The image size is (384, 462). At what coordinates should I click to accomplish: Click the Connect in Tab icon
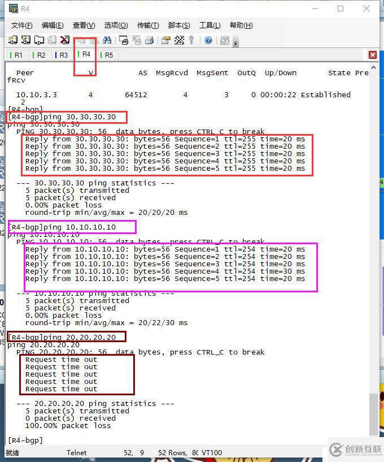click(x=39, y=40)
